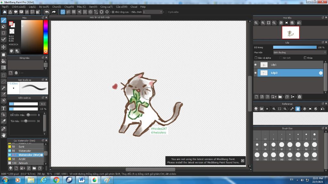328x184 pixels.
Task: Detach the Brush Size panel popout icon
Action: (323, 128)
